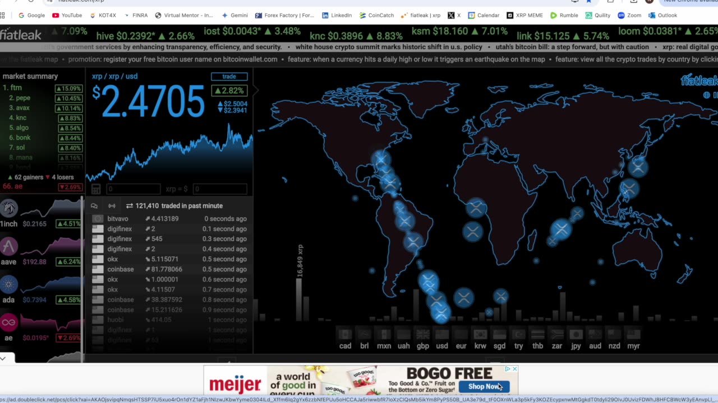Select '7. sol' in market summary
718x403 pixels.
pos(42,148)
